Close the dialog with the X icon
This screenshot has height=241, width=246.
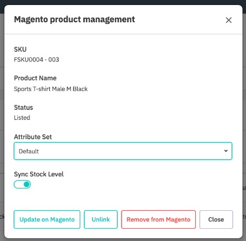pos(229,20)
